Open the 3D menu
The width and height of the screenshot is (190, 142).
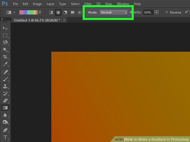point(98,4)
